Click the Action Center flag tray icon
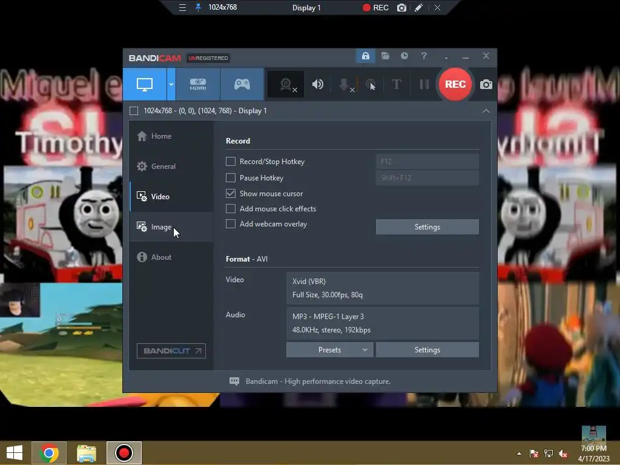 (534, 453)
